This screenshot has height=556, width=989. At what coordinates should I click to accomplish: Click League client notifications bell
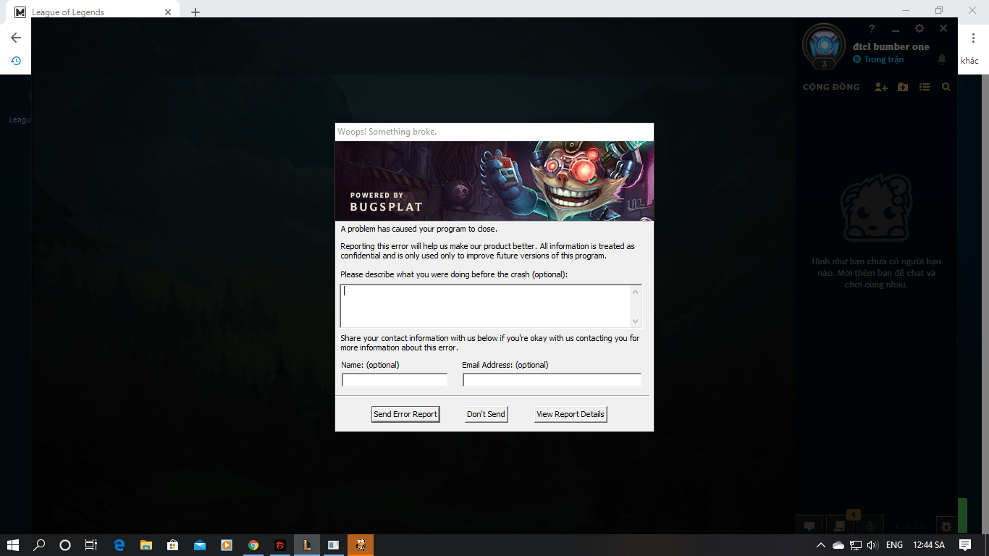click(x=942, y=59)
